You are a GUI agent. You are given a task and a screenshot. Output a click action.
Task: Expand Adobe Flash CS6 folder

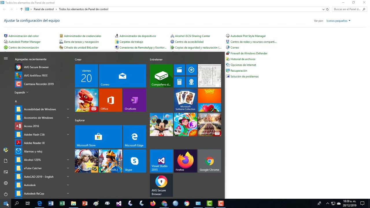tap(42, 134)
